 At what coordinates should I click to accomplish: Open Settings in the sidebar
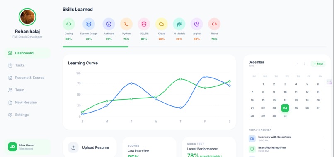pos(27,115)
